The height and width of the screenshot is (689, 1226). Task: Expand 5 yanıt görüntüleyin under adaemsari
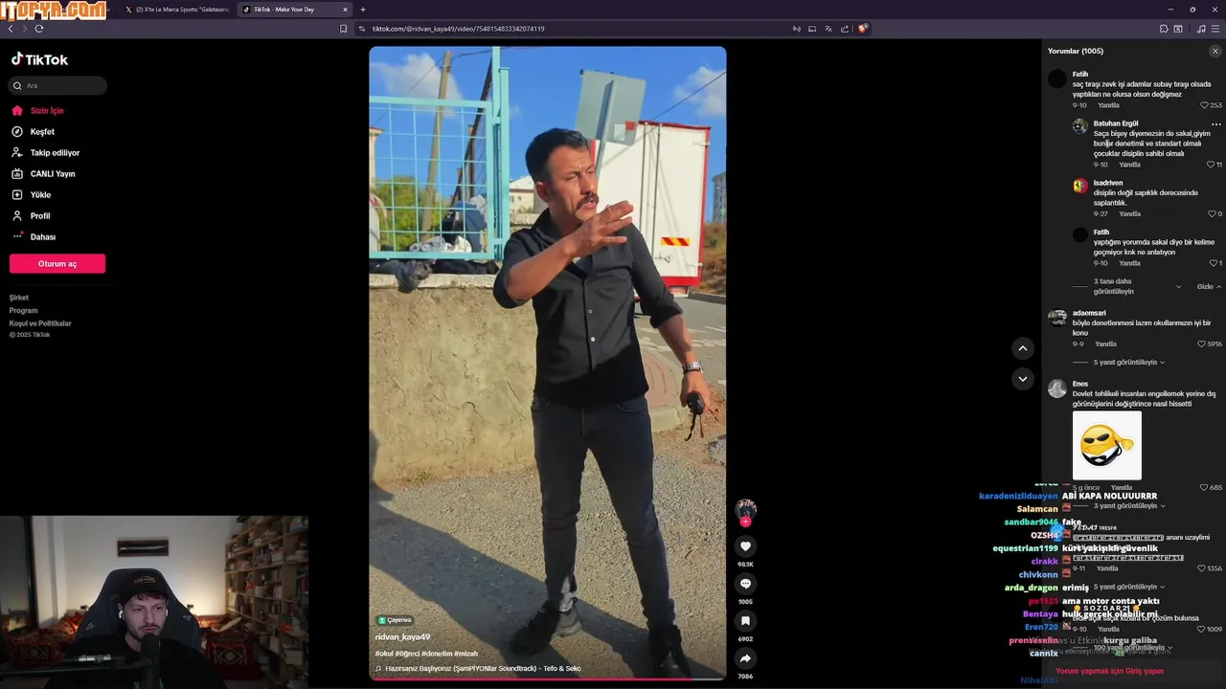click(x=1129, y=363)
